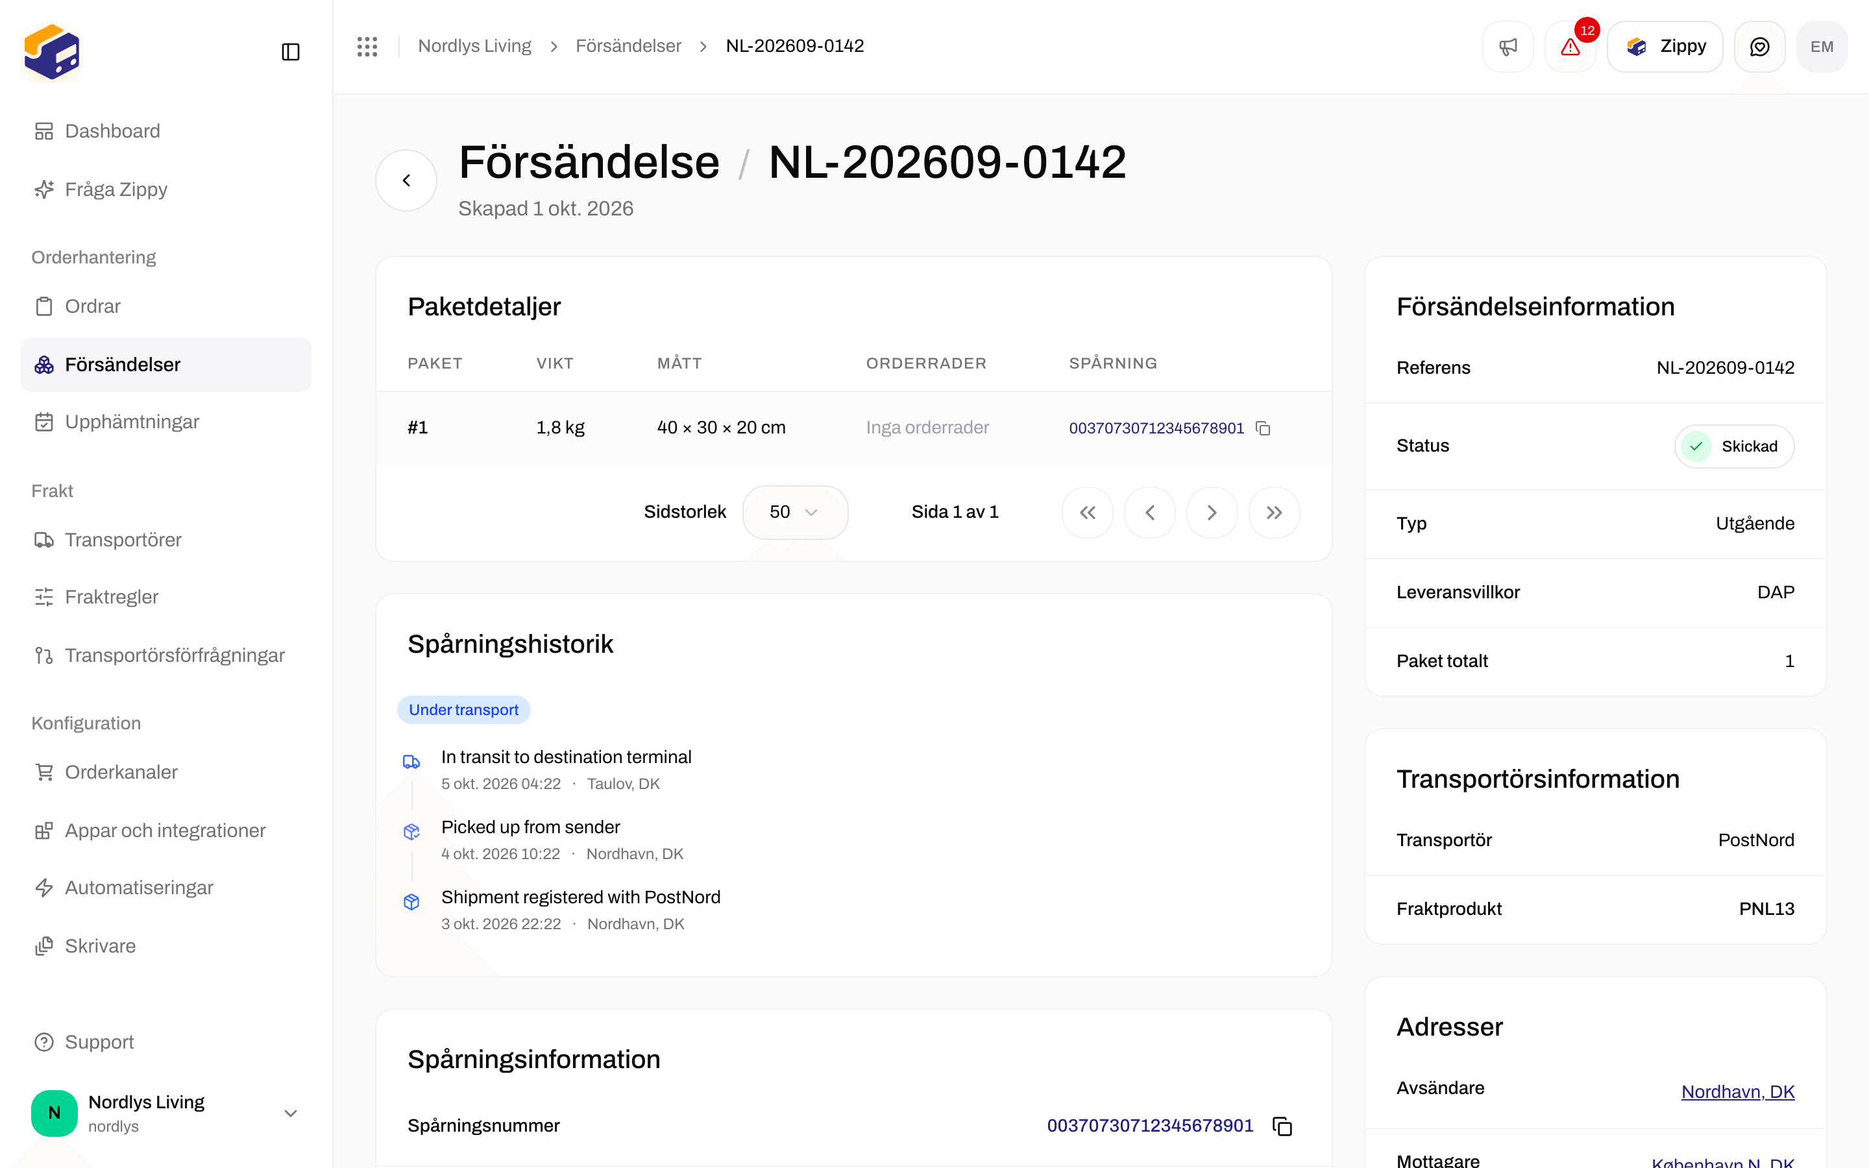The width and height of the screenshot is (1869, 1168).
Task: Go to previous page of packages
Action: point(1150,512)
